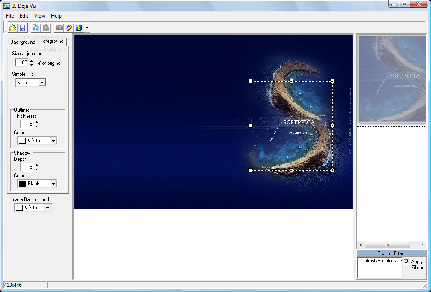Click the top-left selection handle

pyautogui.click(x=250, y=81)
